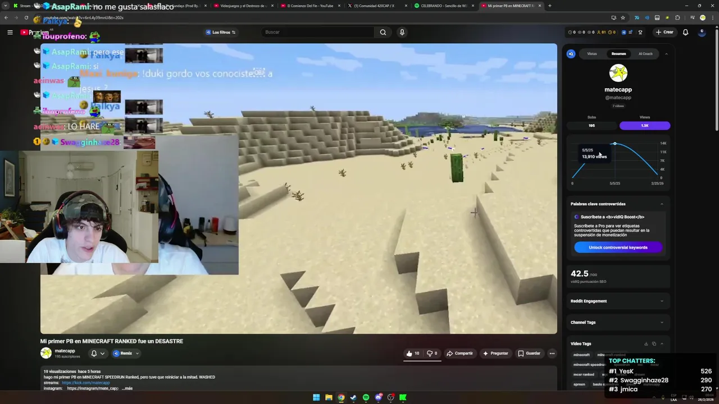Click the YouTube search magnifier button

tap(383, 32)
